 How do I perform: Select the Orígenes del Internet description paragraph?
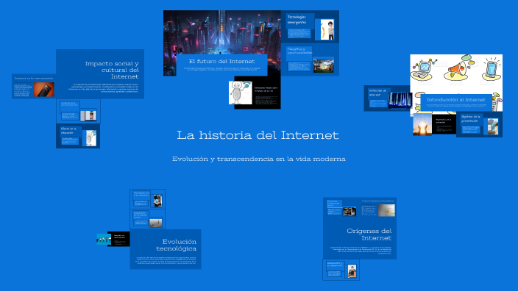pos(361,250)
